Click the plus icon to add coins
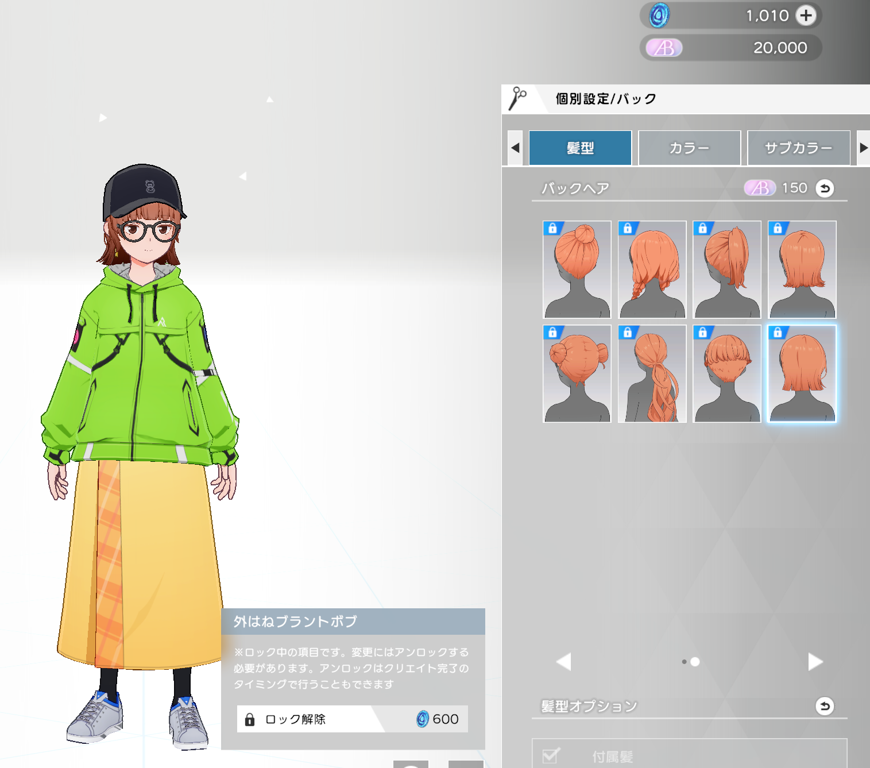 coord(806,16)
